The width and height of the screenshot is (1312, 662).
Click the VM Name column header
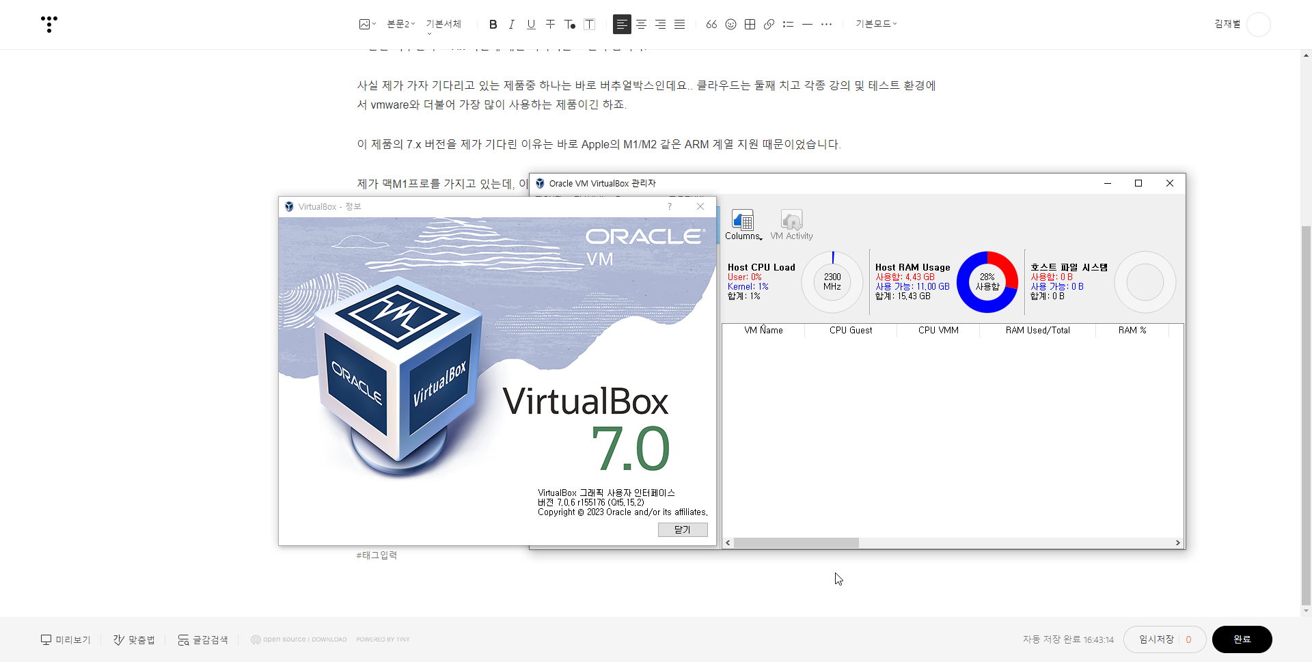coord(763,330)
